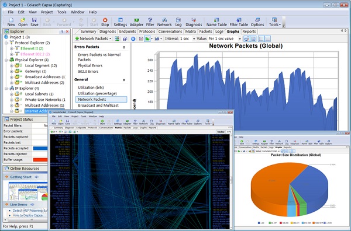Pin the Explorer panel
Screen dimensions: 351x231
point(62,32)
